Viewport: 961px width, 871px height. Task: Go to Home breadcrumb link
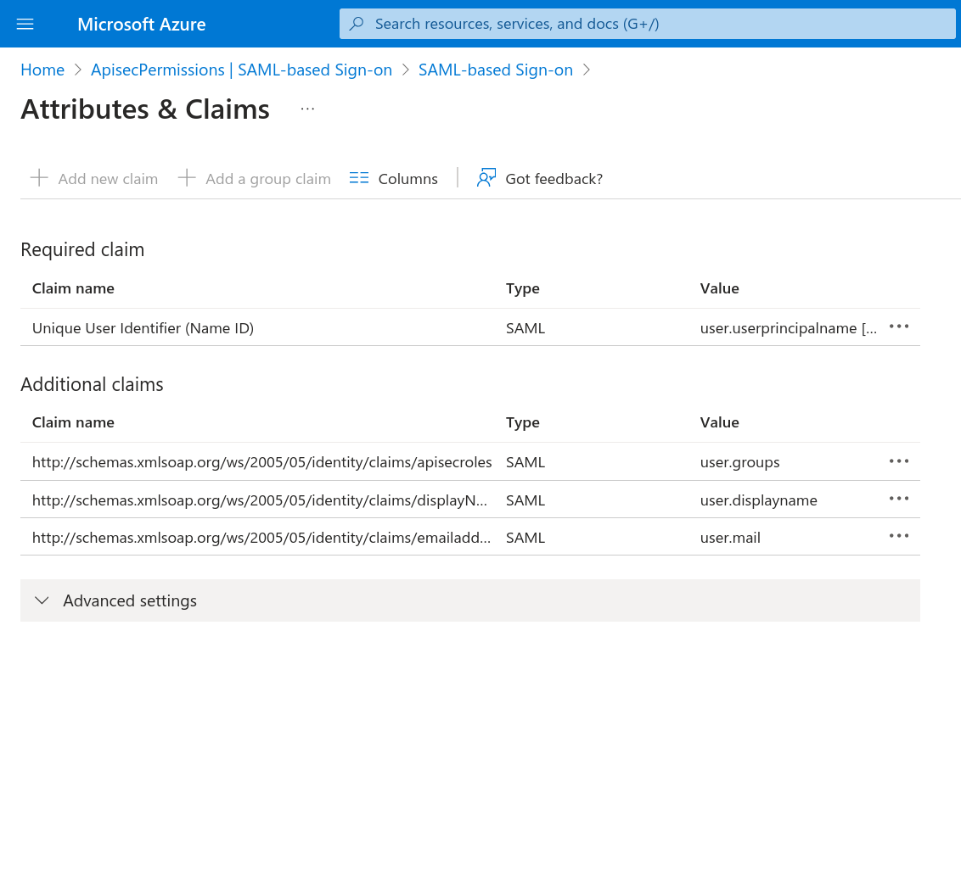coord(42,70)
